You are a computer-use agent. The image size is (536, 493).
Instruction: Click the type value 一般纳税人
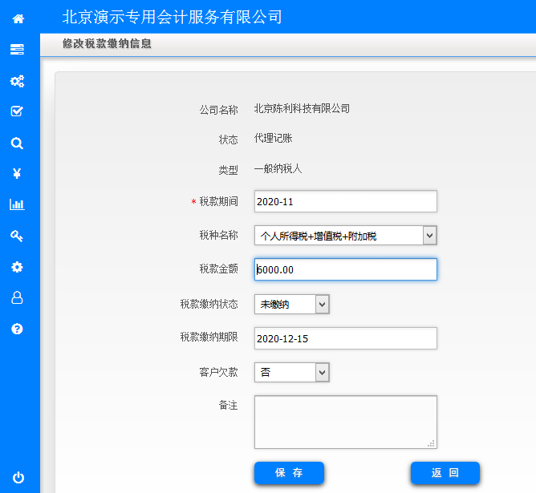278,168
